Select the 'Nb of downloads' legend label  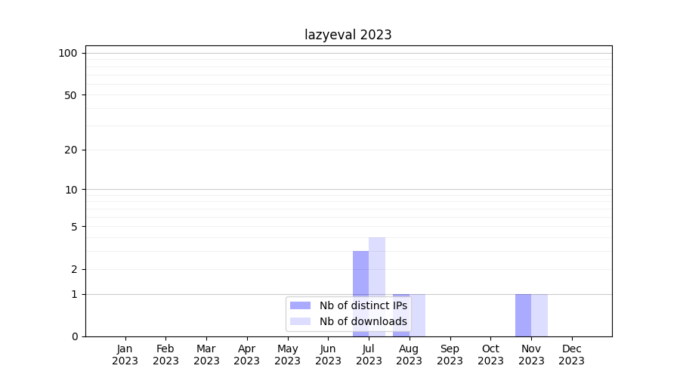pos(363,321)
